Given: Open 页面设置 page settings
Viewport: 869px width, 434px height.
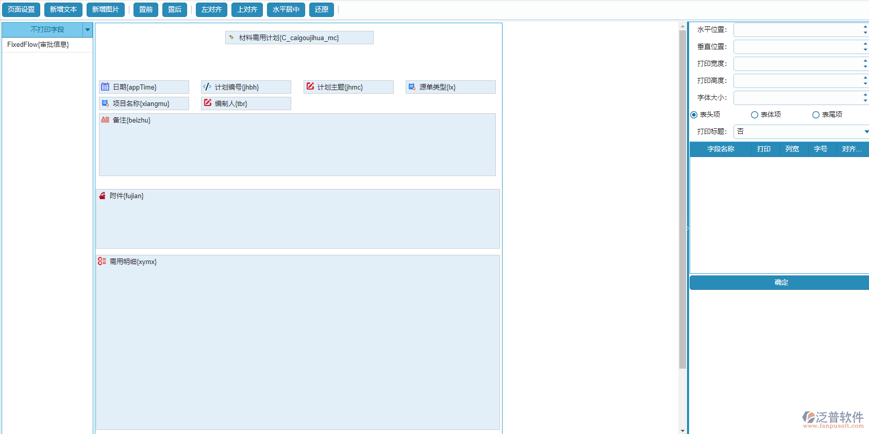Looking at the screenshot, I should coord(21,10).
